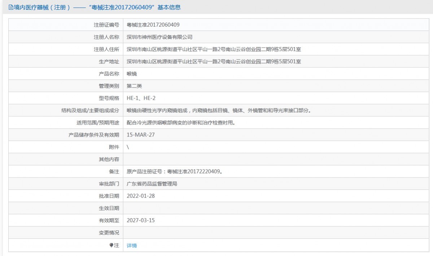The width and height of the screenshot is (433, 256).
Task: Select registration number 粤械注准20172060409 value cell
Action: (x=153, y=25)
